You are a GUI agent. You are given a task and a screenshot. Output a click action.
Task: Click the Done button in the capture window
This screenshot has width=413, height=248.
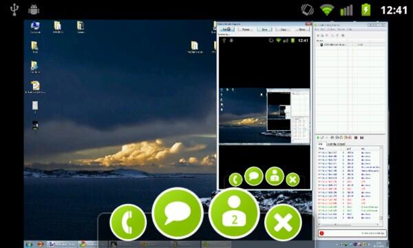pos(302,30)
